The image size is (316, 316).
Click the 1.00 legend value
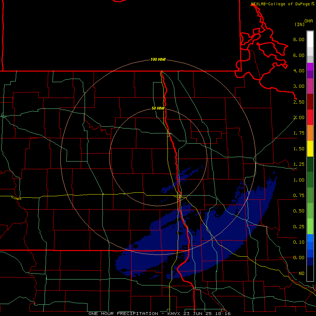pos(299,180)
